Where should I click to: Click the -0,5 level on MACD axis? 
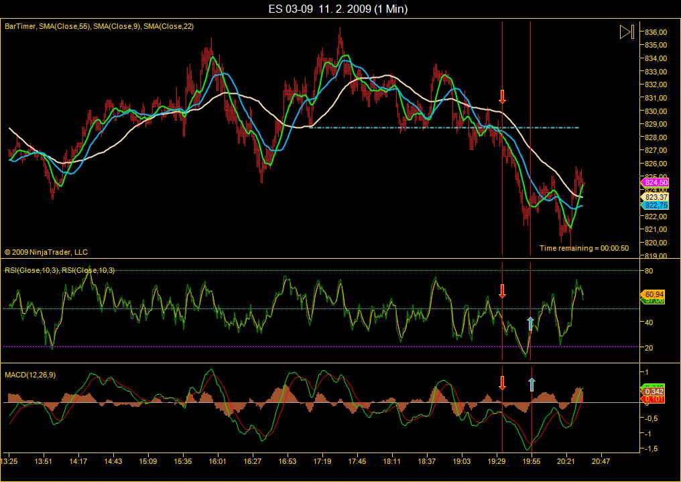point(650,418)
